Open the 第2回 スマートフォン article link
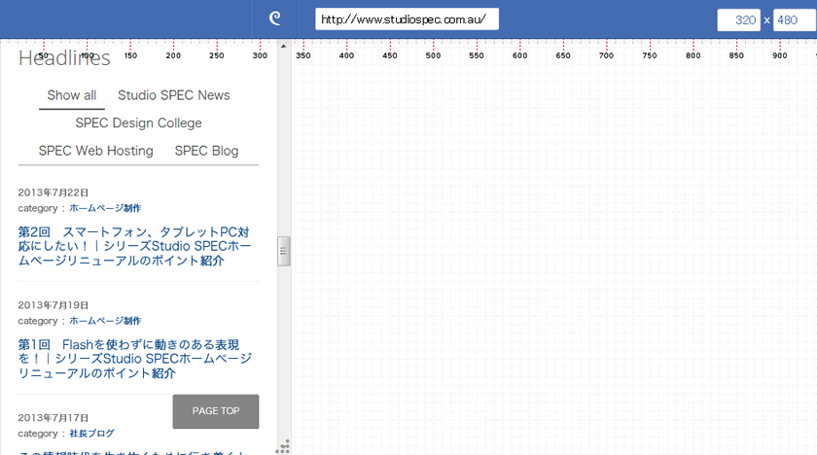817x455 pixels. point(134,246)
